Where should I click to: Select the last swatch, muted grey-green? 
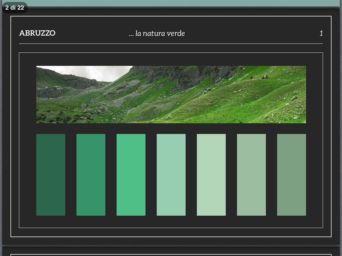292,175
